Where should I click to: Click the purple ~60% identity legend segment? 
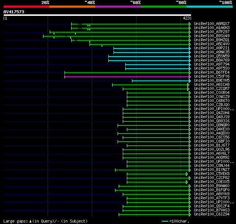118,7
